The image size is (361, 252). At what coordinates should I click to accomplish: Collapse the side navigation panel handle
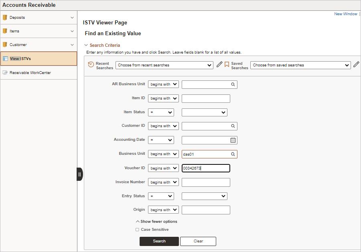[x=79, y=174]
